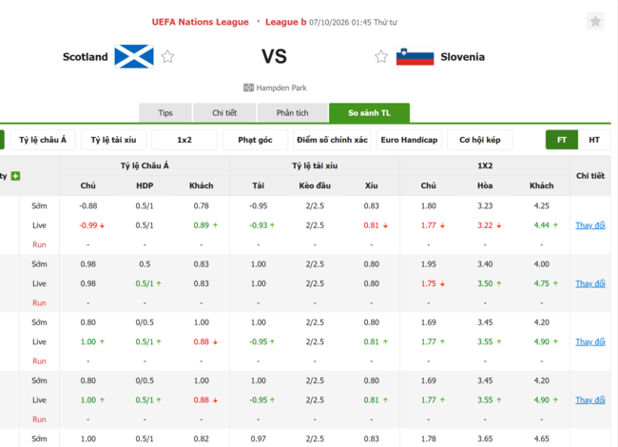This screenshot has width=618, height=447.
Task: Click the stadium icon beside Hampden Park
Action: [248, 87]
